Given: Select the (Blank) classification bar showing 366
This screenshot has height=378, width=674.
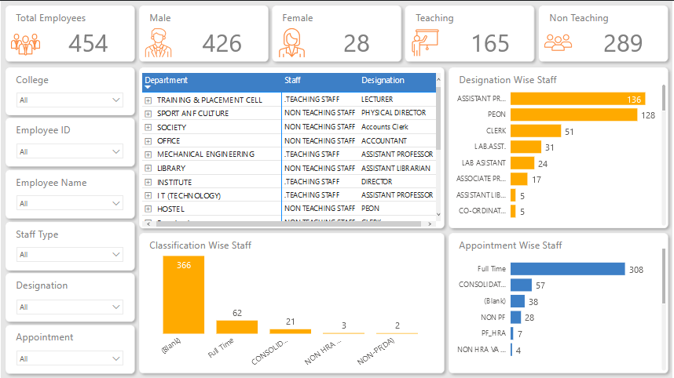Looking at the screenshot, I should (x=184, y=295).
